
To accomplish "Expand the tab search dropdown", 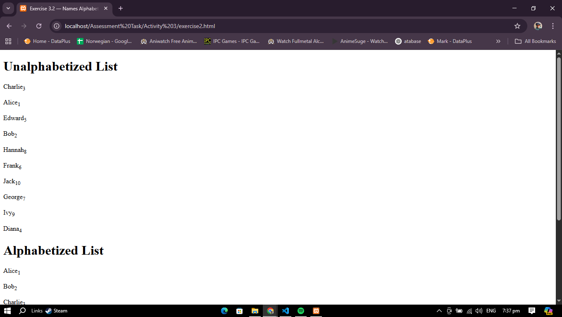I will click(x=8, y=8).
